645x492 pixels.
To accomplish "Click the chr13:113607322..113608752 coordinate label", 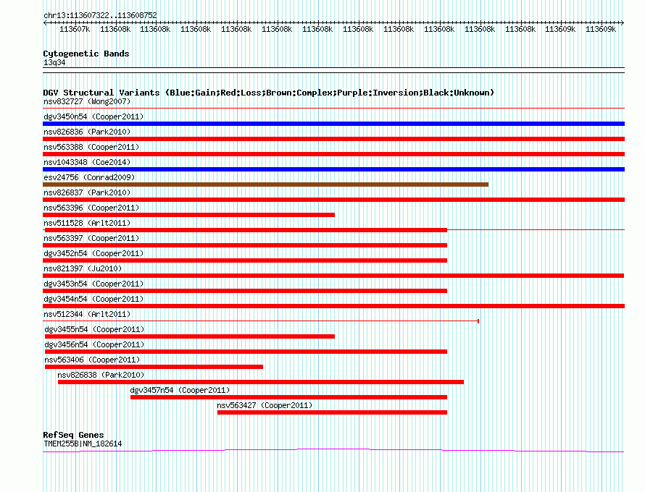I will (x=100, y=15).
